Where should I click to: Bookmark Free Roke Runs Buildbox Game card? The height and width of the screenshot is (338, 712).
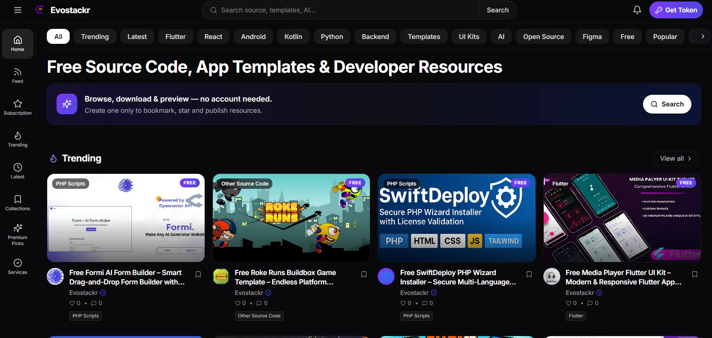(363, 274)
